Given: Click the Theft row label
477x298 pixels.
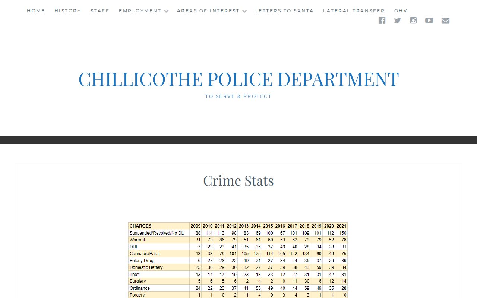Looking at the screenshot, I should click(135, 275).
